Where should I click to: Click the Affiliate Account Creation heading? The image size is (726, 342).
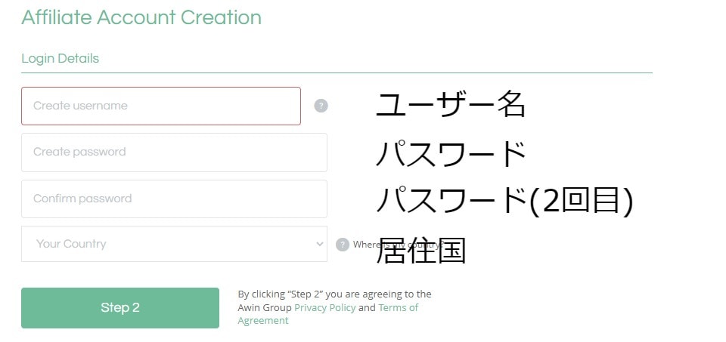point(141,17)
